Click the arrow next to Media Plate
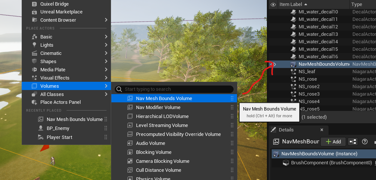This screenshot has width=376, height=180. coord(106,69)
